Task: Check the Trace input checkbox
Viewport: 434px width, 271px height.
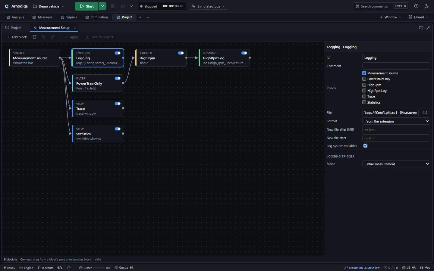Action: click(364, 96)
